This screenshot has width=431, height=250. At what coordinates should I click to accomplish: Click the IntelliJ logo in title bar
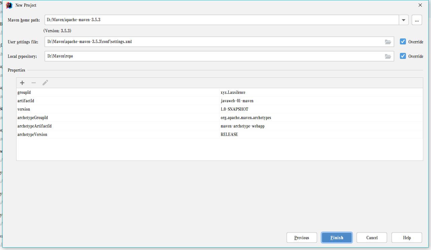click(x=9, y=5)
